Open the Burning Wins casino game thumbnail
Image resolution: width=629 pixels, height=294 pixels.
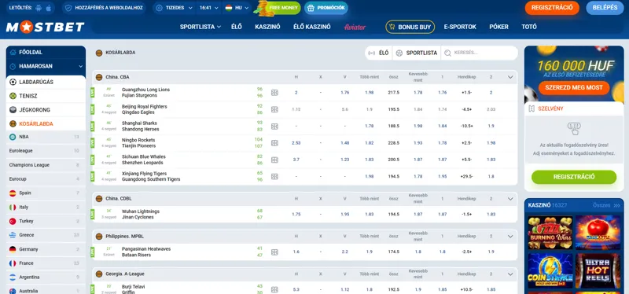tap(550, 233)
